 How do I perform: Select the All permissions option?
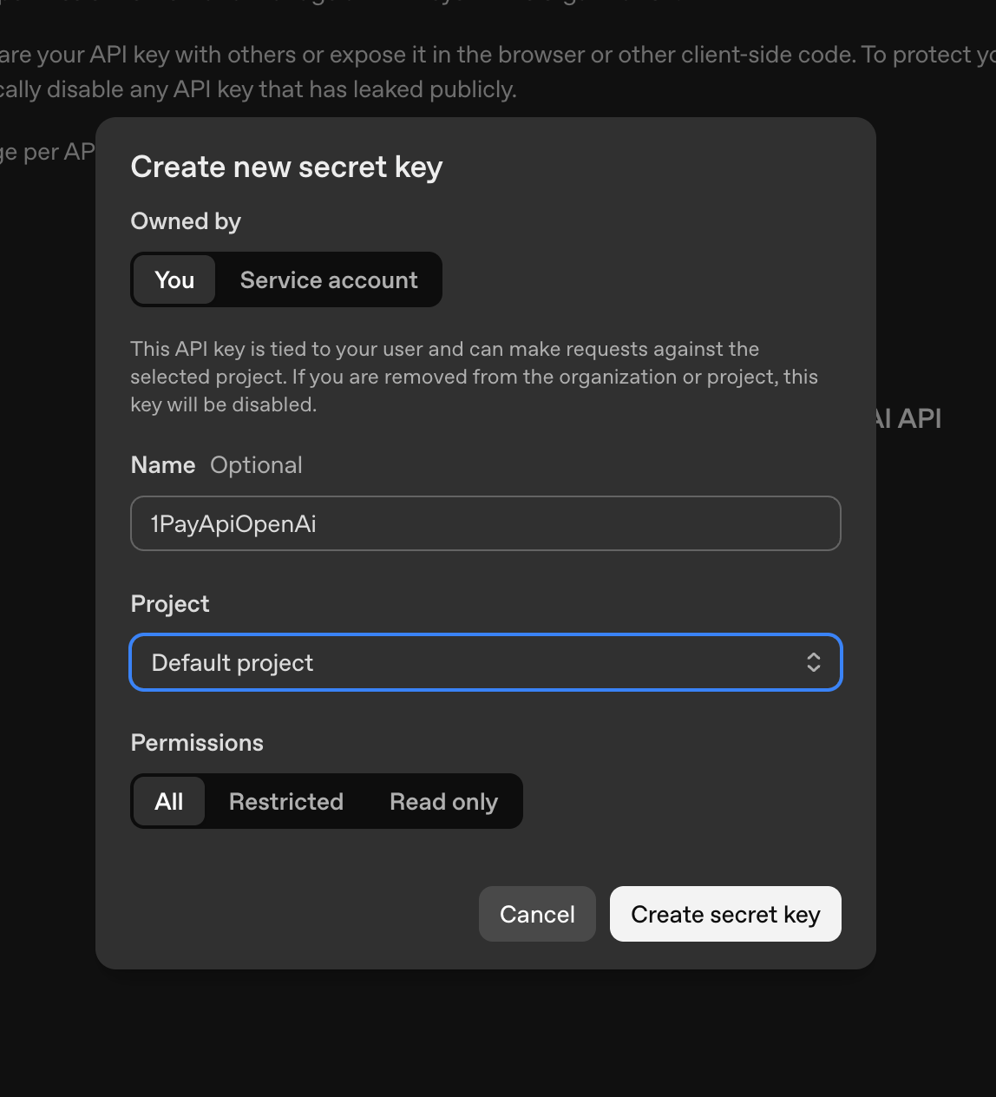(x=169, y=801)
